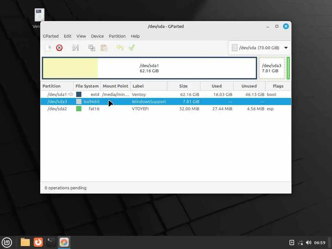Screen dimensions: 332x249
Task: Click the esp flag cell
Action: point(270,109)
